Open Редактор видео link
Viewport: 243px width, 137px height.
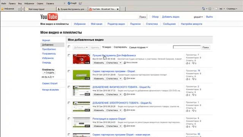coord(116,24)
